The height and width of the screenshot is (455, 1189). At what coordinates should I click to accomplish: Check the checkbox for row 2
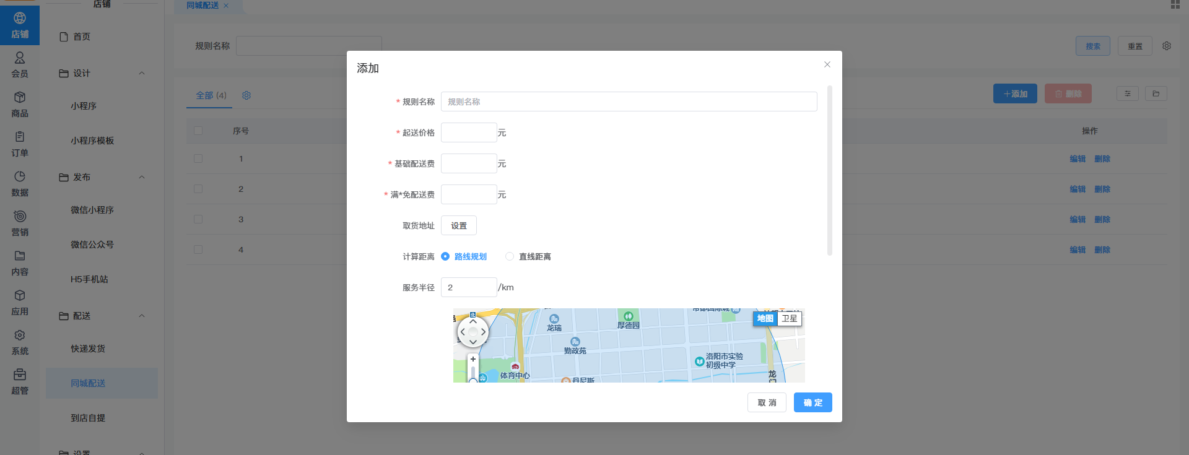198,189
